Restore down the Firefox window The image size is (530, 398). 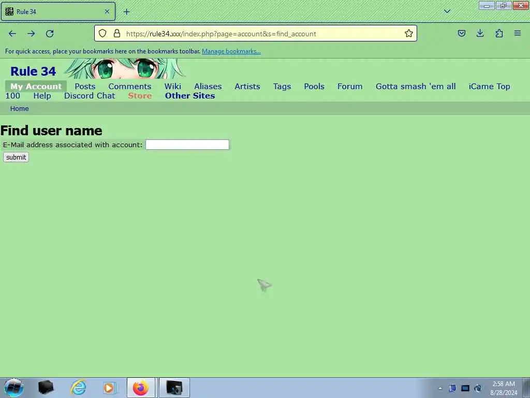point(503,6)
